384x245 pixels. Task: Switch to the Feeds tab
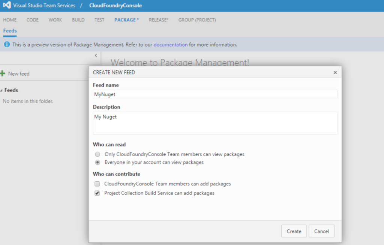click(10, 31)
